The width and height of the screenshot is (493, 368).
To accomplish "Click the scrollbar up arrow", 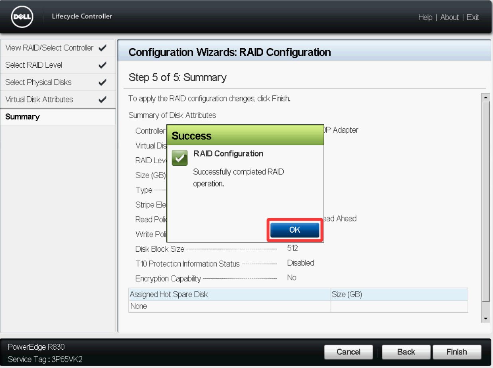I will pyautogui.click(x=485, y=97).
